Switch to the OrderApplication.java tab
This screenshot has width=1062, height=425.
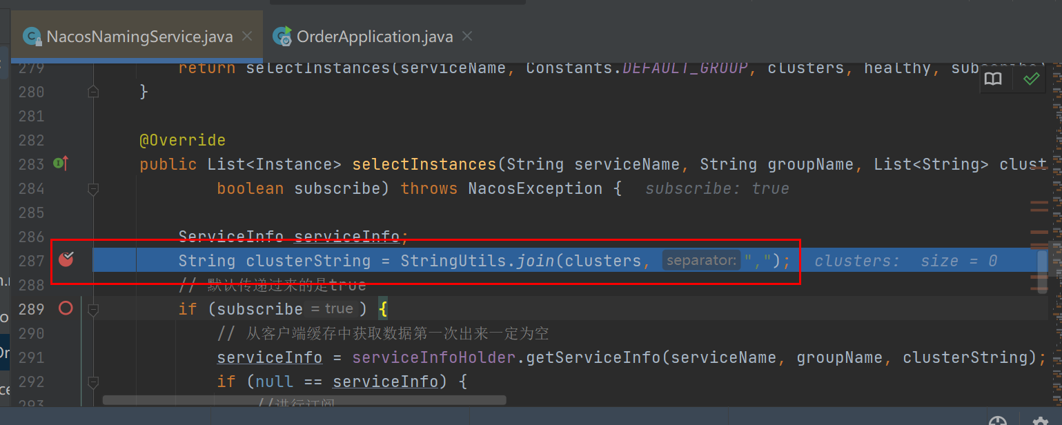point(375,37)
